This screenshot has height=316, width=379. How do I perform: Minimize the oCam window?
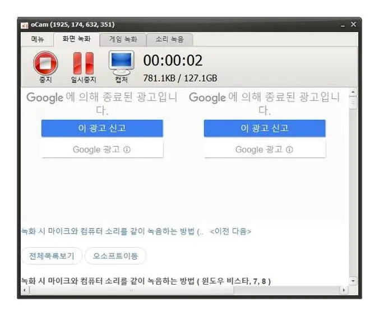[343, 25]
